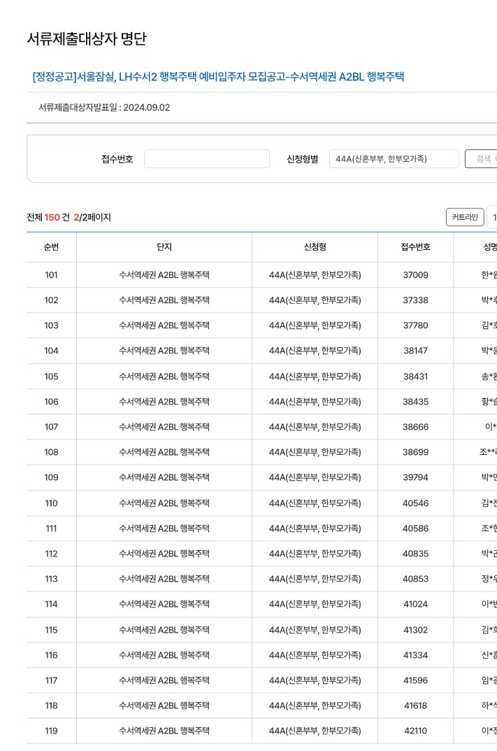This screenshot has height=751, width=497.
Task: Select receipt number 40853
Action: point(415,579)
